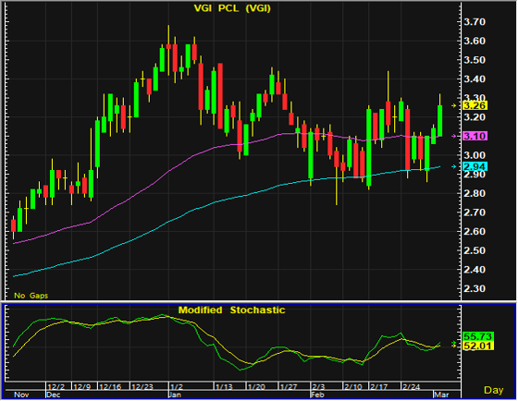Click the 3.20 price axis label
The image size is (518, 401).
(475, 117)
